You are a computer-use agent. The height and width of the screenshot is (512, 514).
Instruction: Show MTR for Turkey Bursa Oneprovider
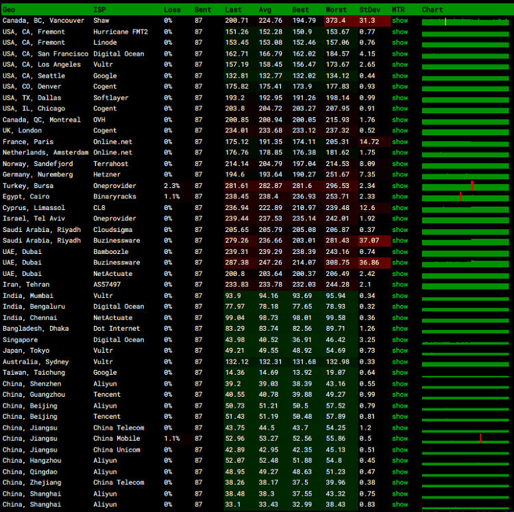tap(400, 186)
